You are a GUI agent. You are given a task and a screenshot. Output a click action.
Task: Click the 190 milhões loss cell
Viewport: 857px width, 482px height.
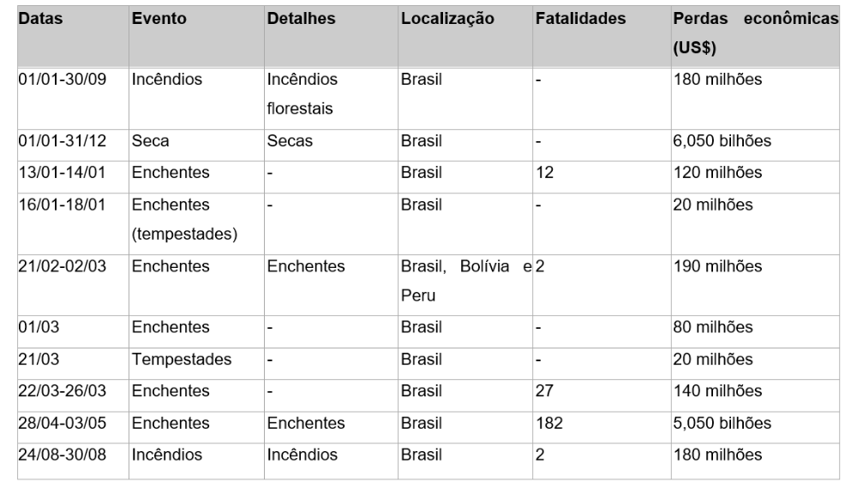tap(755, 285)
